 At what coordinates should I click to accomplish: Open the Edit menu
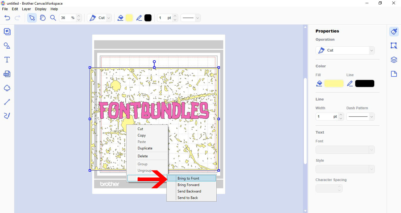[x=15, y=9]
